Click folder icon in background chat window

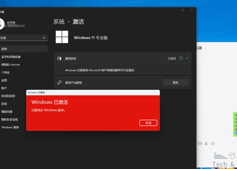tap(200, 144)
